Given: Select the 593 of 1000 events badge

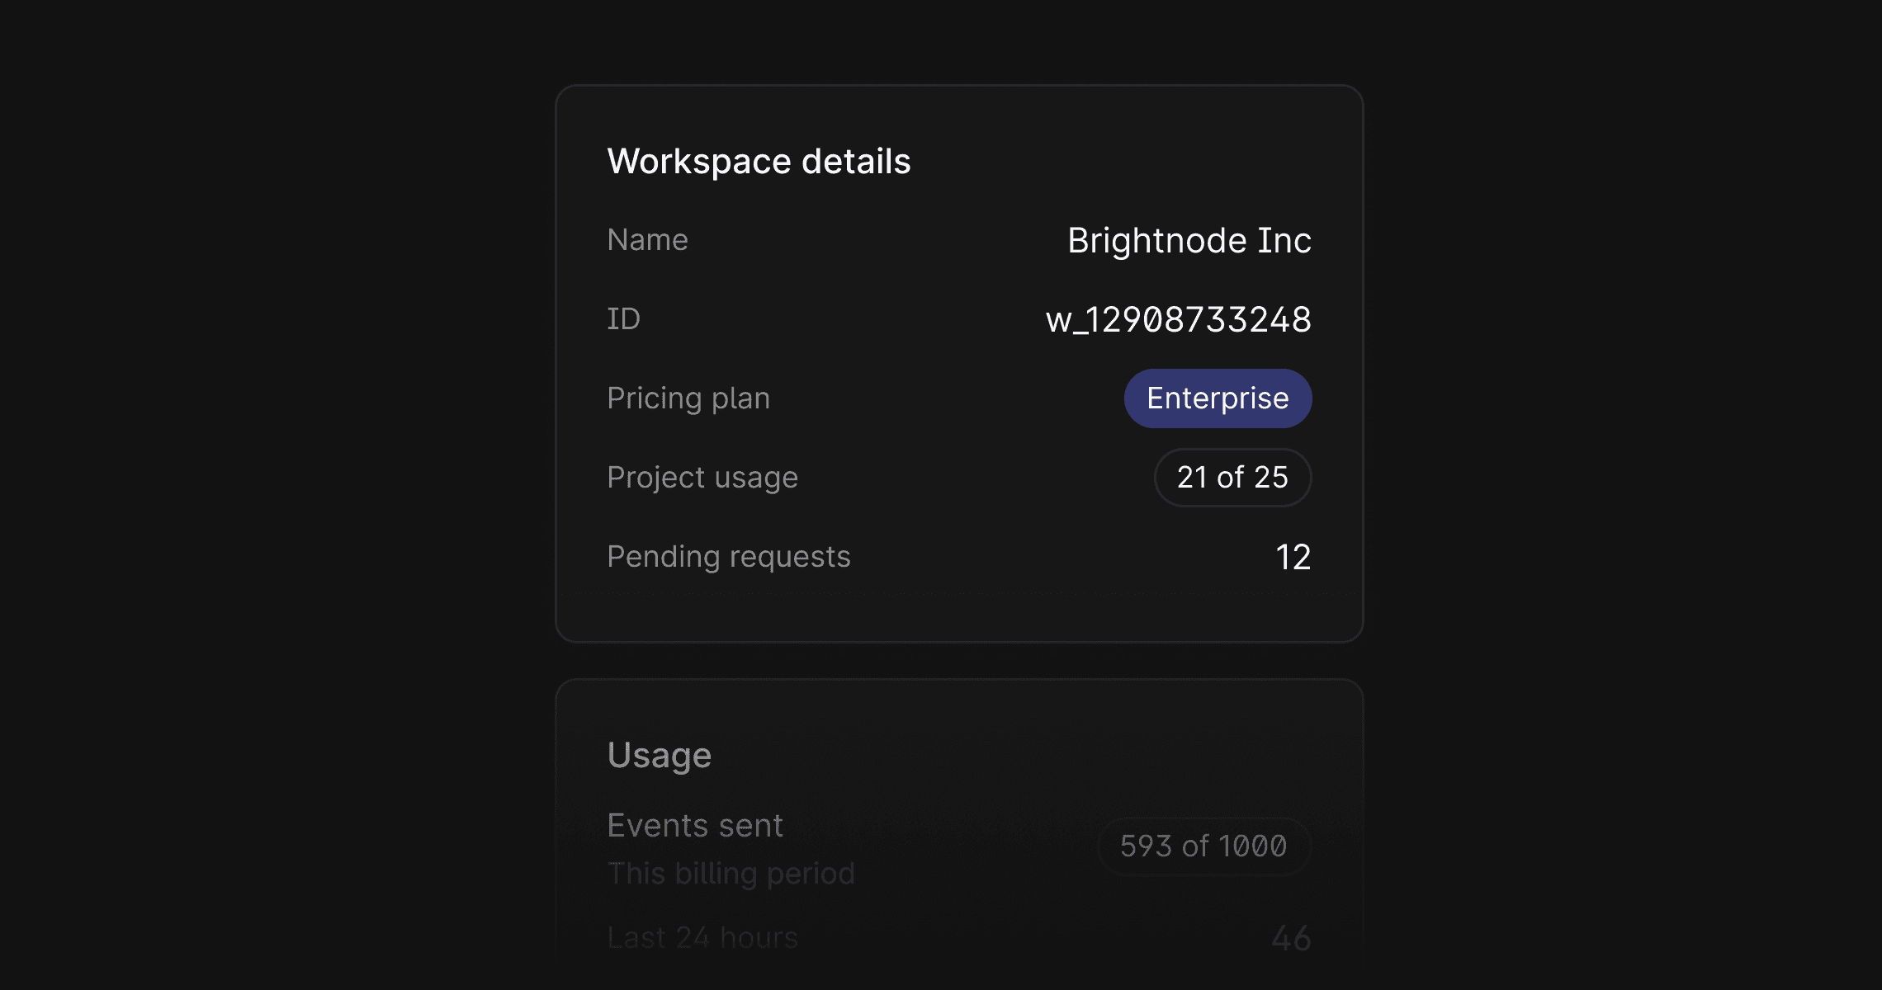Looking at the screenshot, I should point(1203,846).
